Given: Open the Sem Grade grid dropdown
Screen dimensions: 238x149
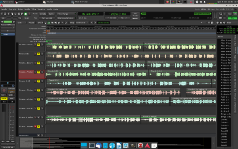Looking at the screenshot, I should tap(82, 23).
